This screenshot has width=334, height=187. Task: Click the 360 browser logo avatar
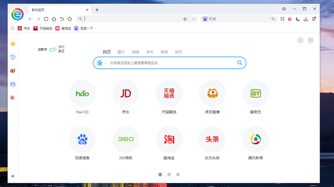point(18,14)
